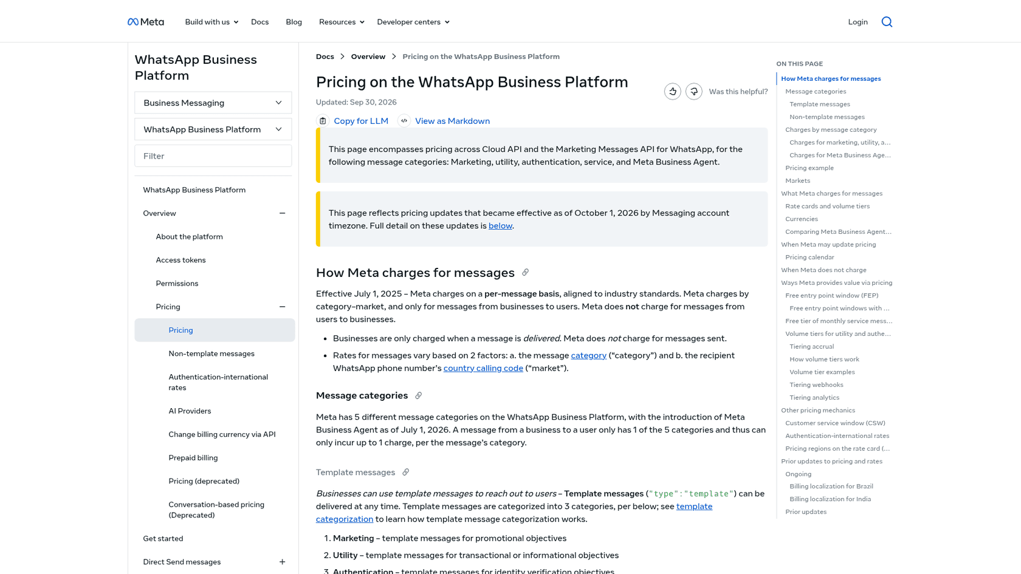
Task: Open Prepaid billing sidebar item
Action: 193,458
